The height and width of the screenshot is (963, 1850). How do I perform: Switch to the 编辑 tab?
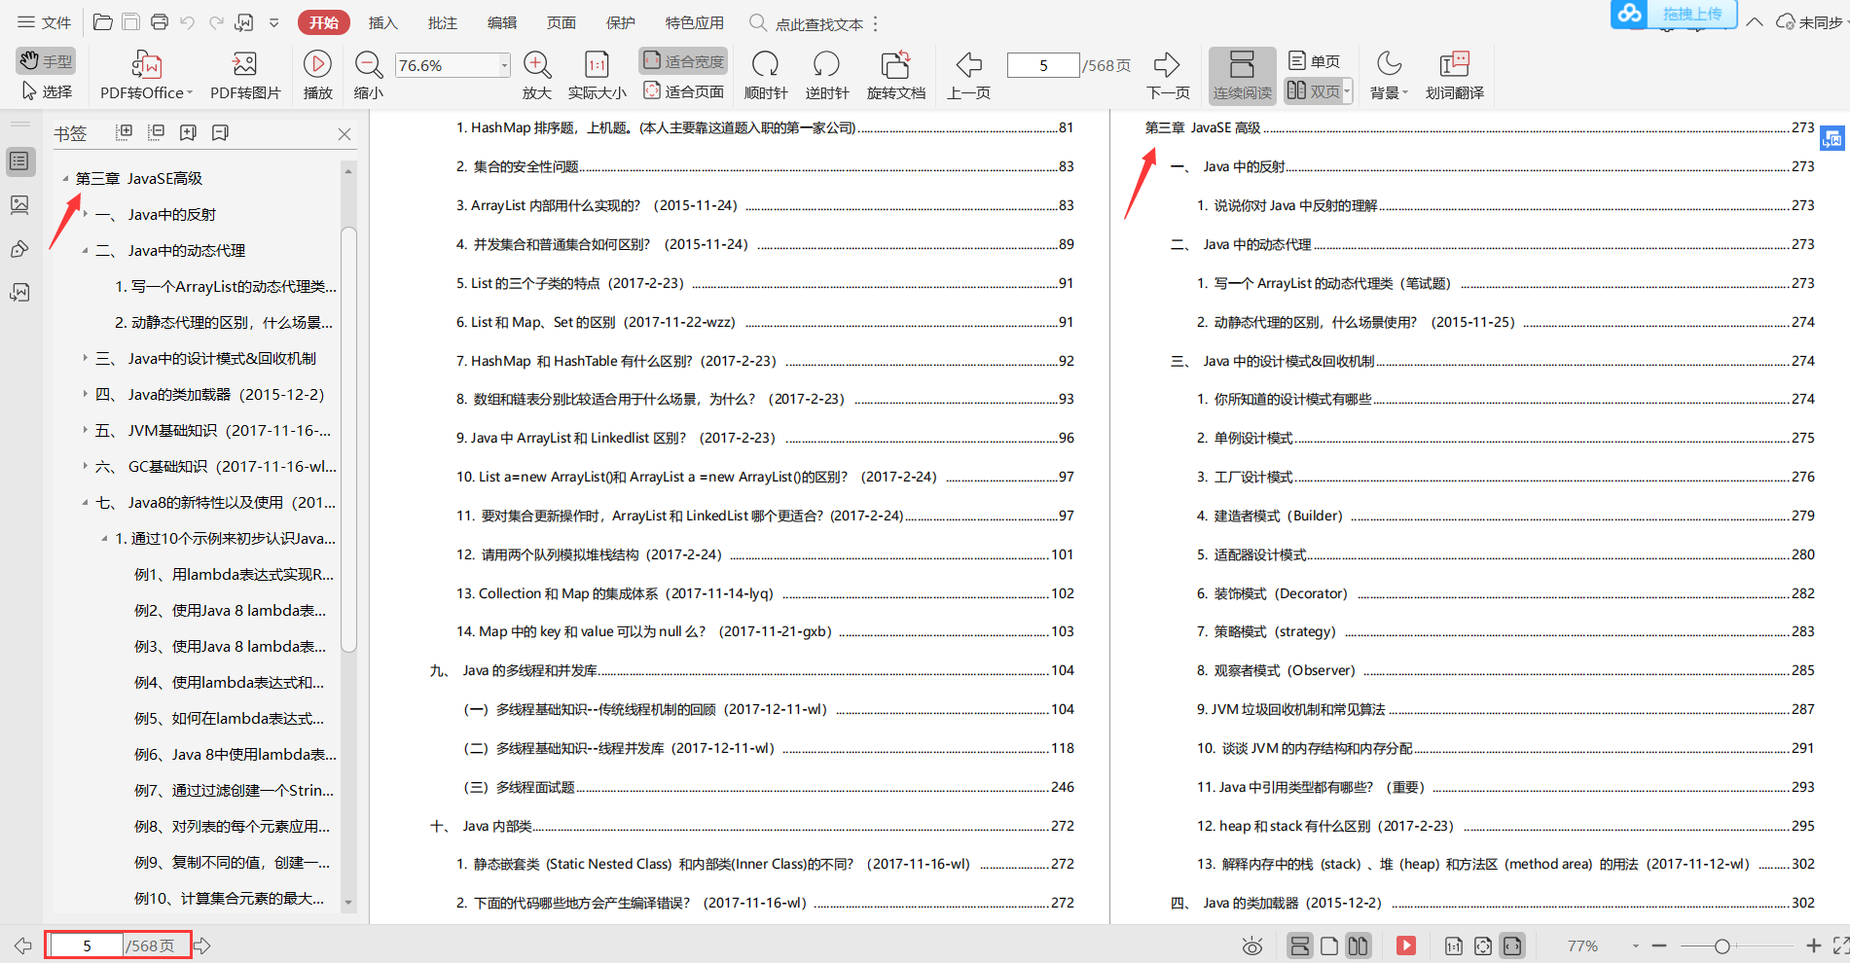pos(501,22)
